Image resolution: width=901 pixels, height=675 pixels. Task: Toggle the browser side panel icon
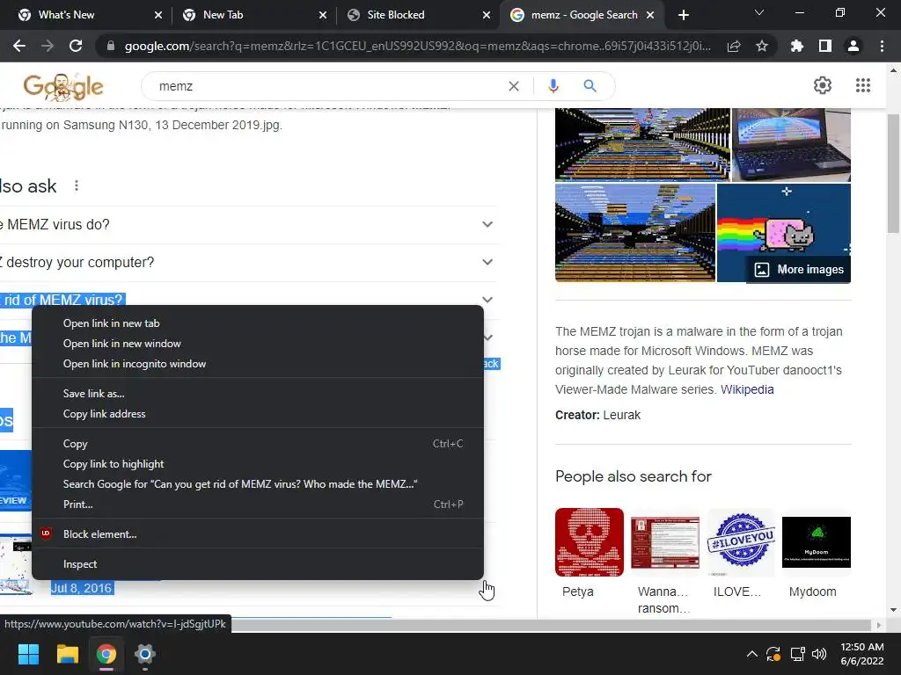click(825, 46)
